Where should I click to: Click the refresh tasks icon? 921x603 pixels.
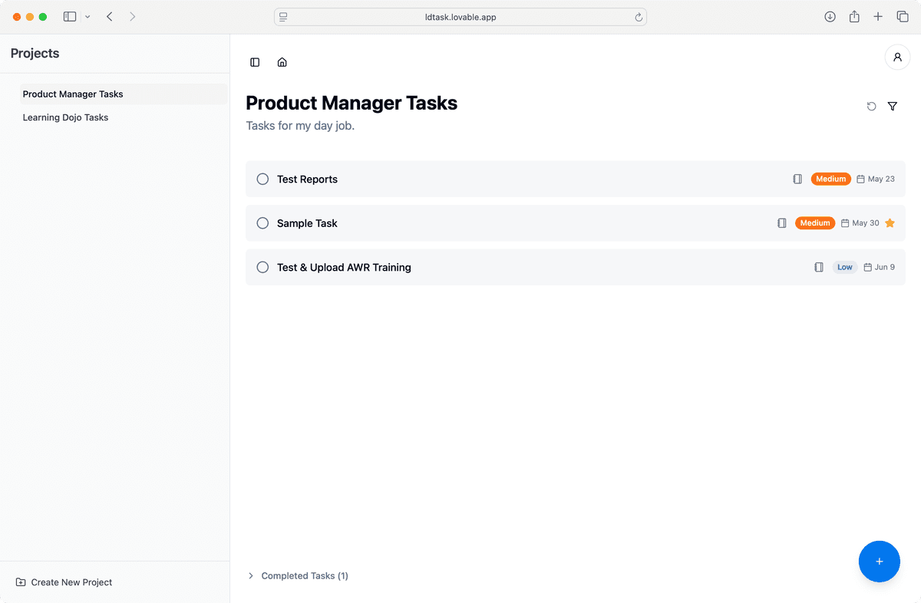(871, 107)
